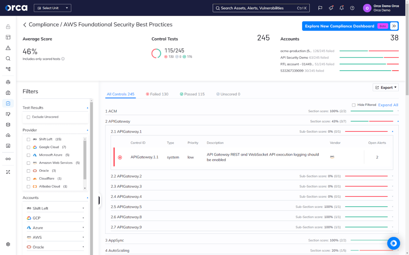Expand the GCP accounts dropdown

tap(55, 218)
